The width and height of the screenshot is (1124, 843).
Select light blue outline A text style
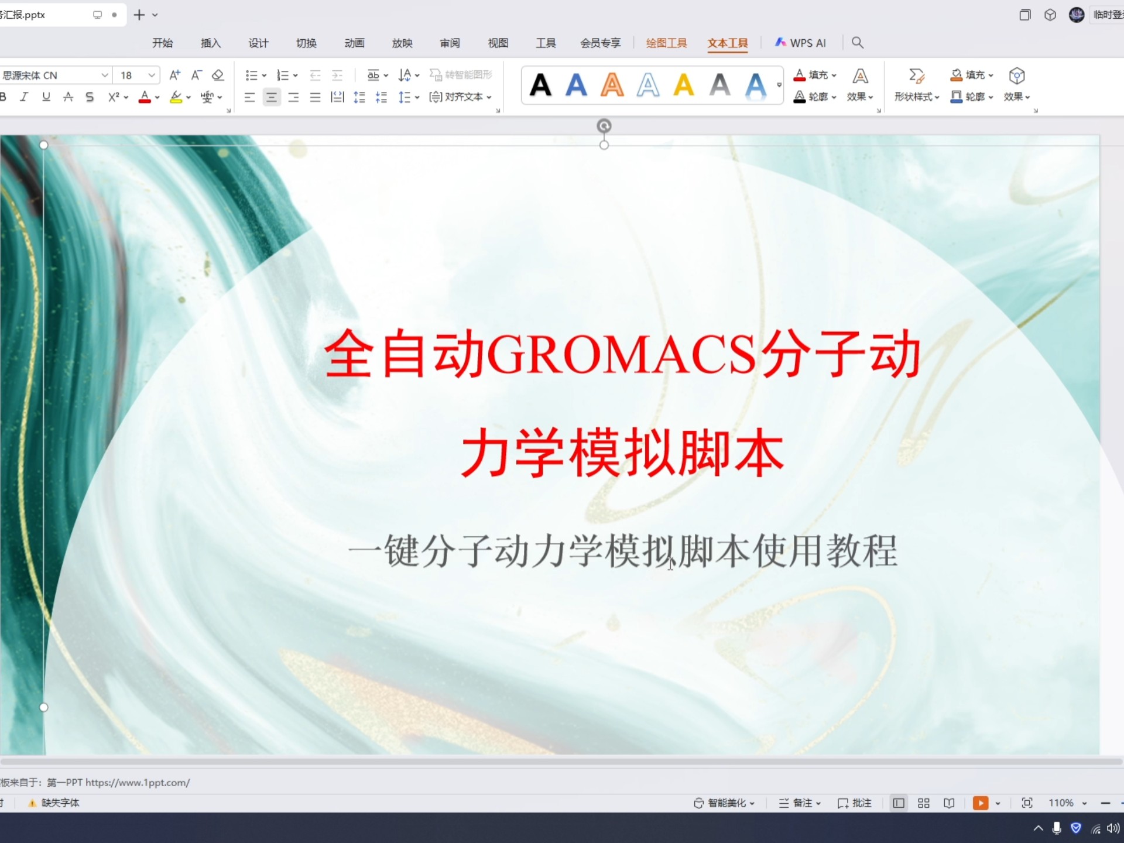coord(648,85)
